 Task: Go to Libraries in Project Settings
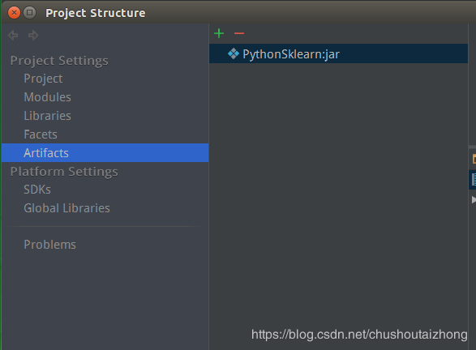coord(47,116)
